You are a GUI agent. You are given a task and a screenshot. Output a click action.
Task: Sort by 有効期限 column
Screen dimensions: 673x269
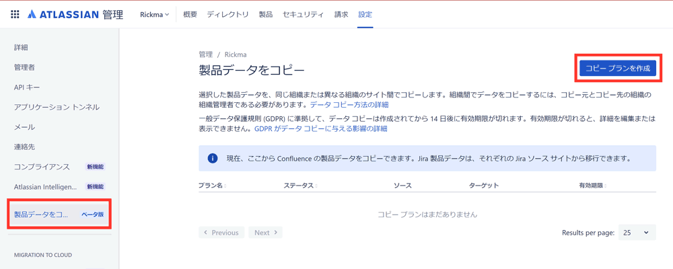pyautogui.click(x=592, y=186)
